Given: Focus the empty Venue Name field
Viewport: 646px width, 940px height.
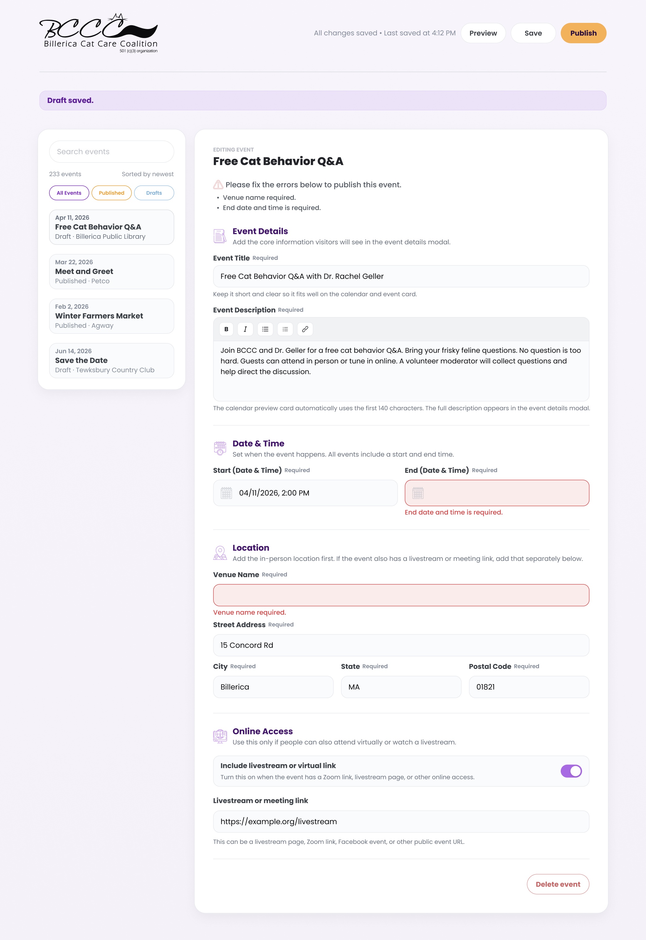Looking at the screenshot, I should (x=401, y=595).
